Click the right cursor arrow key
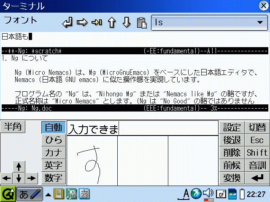The height and width of the screenshot is (202, 270). pyautogui.click(x=32, y=178)
